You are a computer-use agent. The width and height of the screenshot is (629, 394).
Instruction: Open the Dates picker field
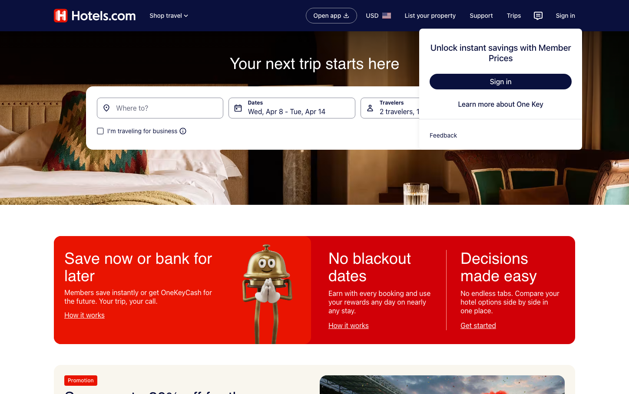[292, 108]
